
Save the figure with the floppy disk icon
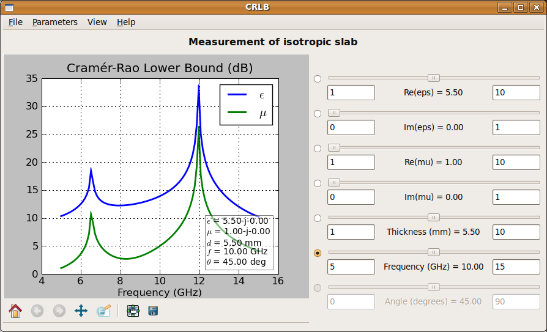tap(153, 311)
